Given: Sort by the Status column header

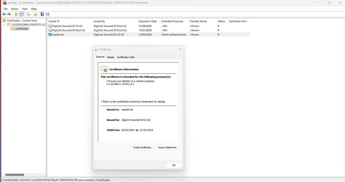Looking at the screenshot, I should pyautogui.click(x=222, y=21).
